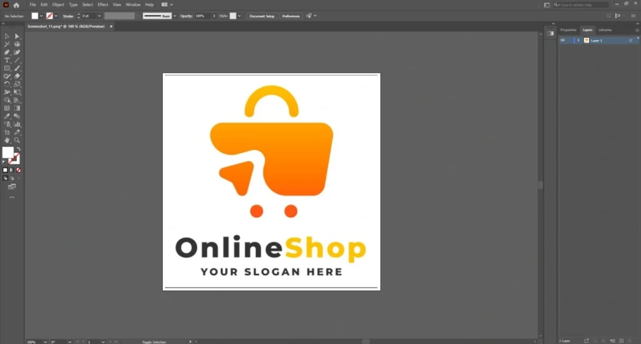Select the Eyedropper tool
The width and height of the screenshot is (641, 344).
(x=7, y=116)
